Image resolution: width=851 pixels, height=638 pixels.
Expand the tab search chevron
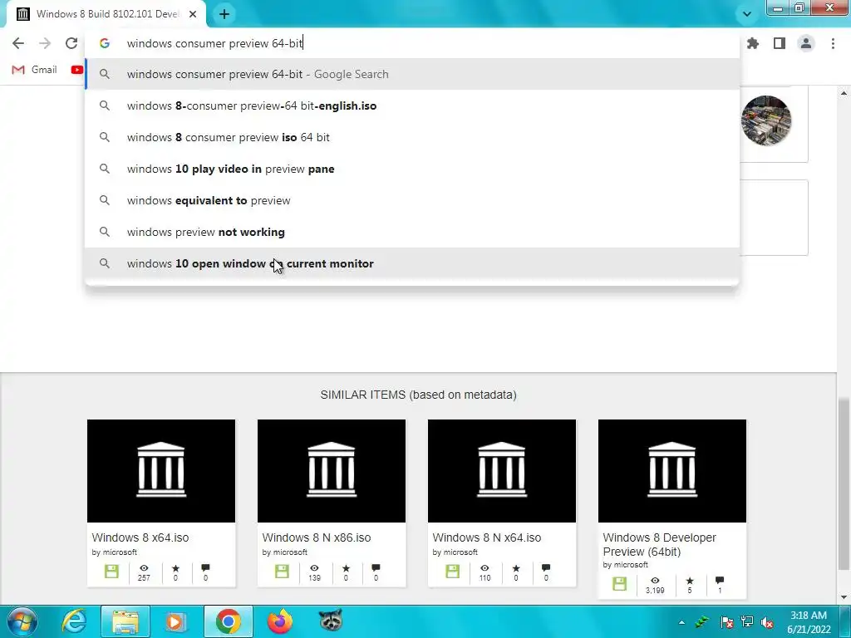(747, 14)
